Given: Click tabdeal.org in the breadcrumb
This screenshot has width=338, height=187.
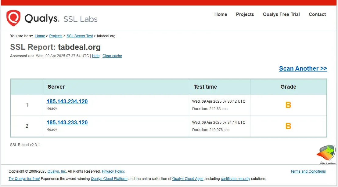Looking at the screenshot, I should pyautogui.click(x=106, y=36).
